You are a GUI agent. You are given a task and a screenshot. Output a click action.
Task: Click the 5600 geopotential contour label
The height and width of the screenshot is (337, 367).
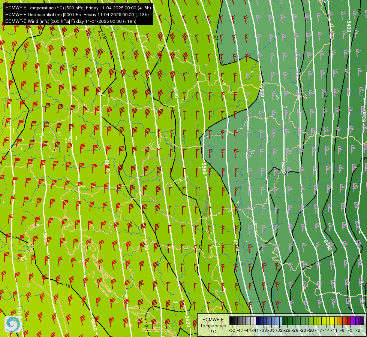point(187,322)
